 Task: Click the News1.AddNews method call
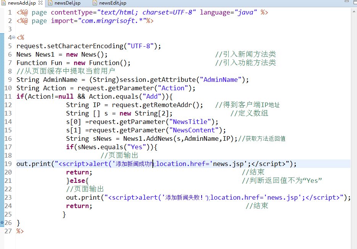point(179,138)
